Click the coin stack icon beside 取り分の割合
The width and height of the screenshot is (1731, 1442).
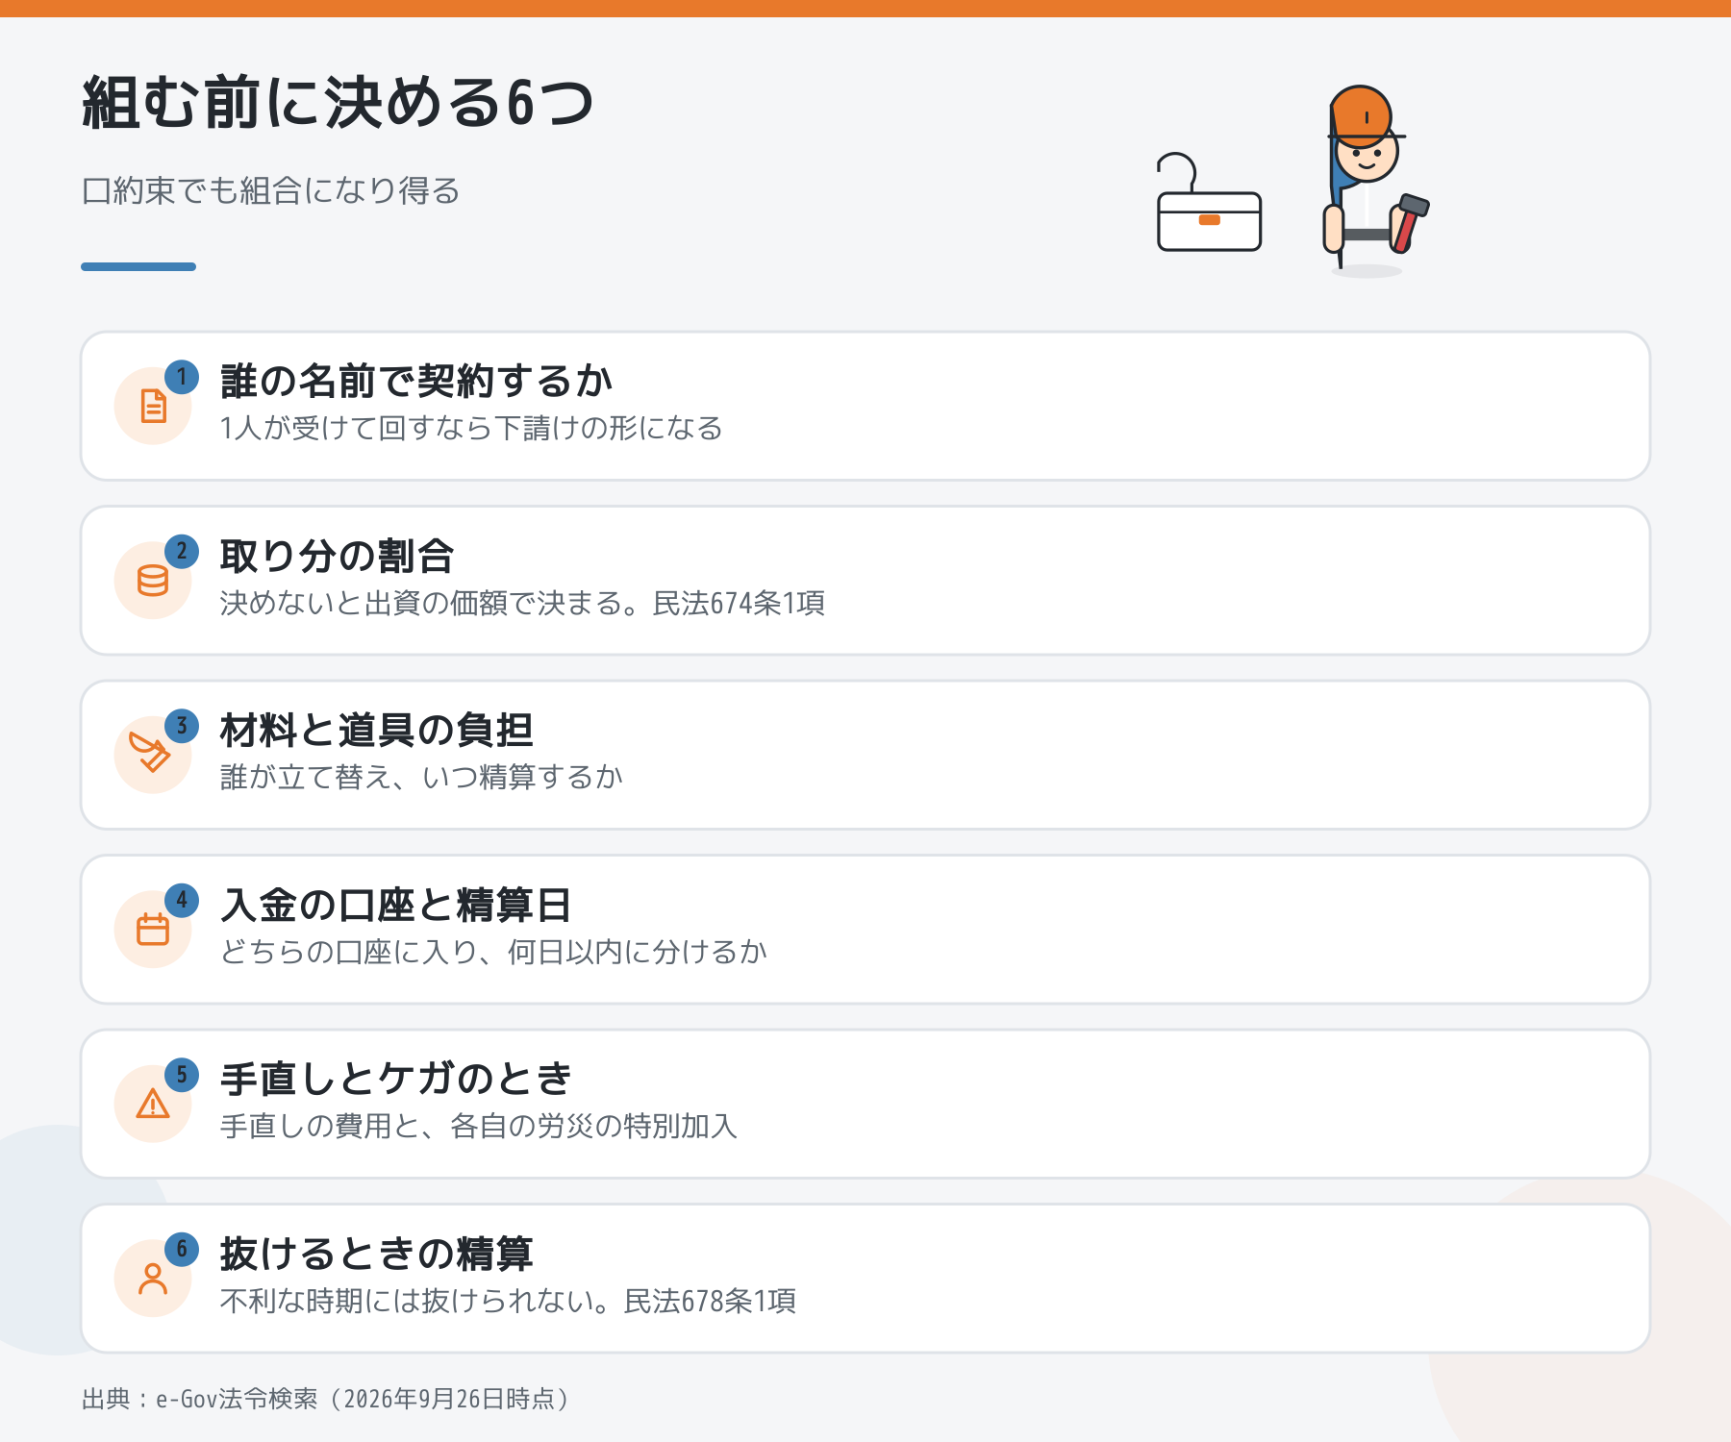click(x=153, y=581)
